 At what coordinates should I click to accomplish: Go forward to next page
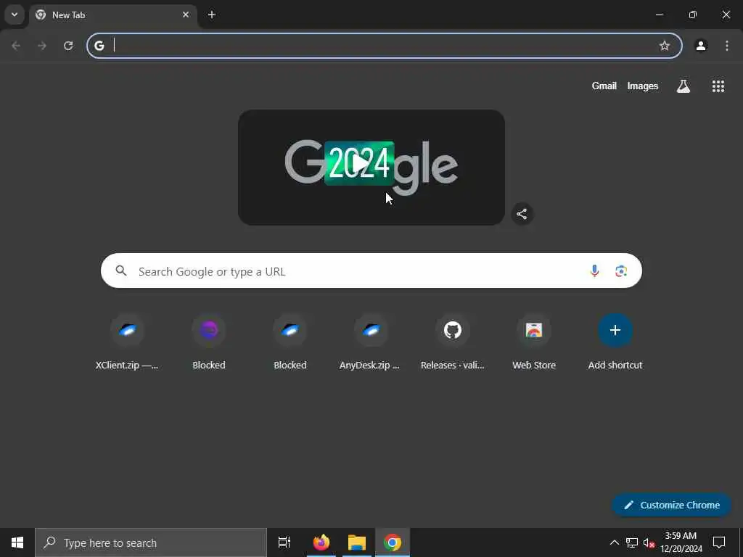tap(42, 46)
